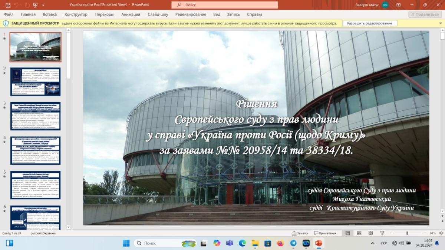
Task: Click the zoom slider handle
Action: tap(407, 233)
